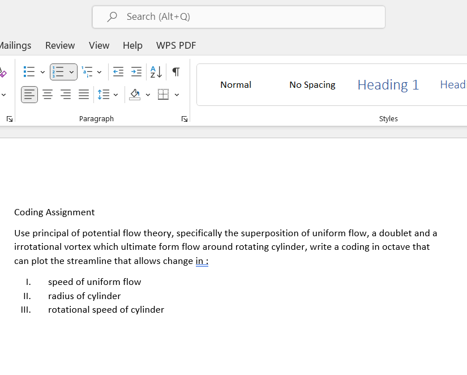Image resolution: width=467 pixels, height=375 pixels.
Task: Apply the No Spacing style
Action: (312, 84)
